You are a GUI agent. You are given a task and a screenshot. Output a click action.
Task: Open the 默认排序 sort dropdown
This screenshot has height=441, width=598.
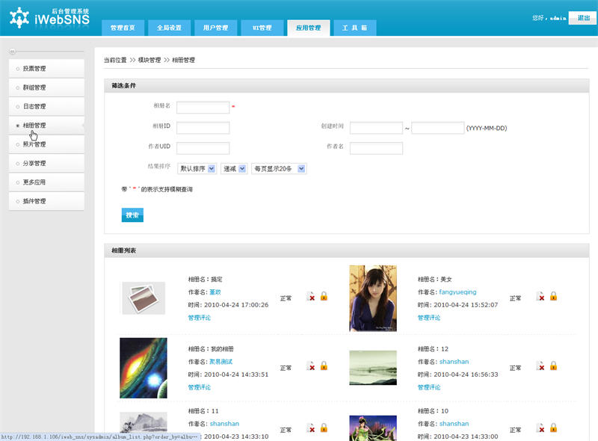tap(197, 169)
